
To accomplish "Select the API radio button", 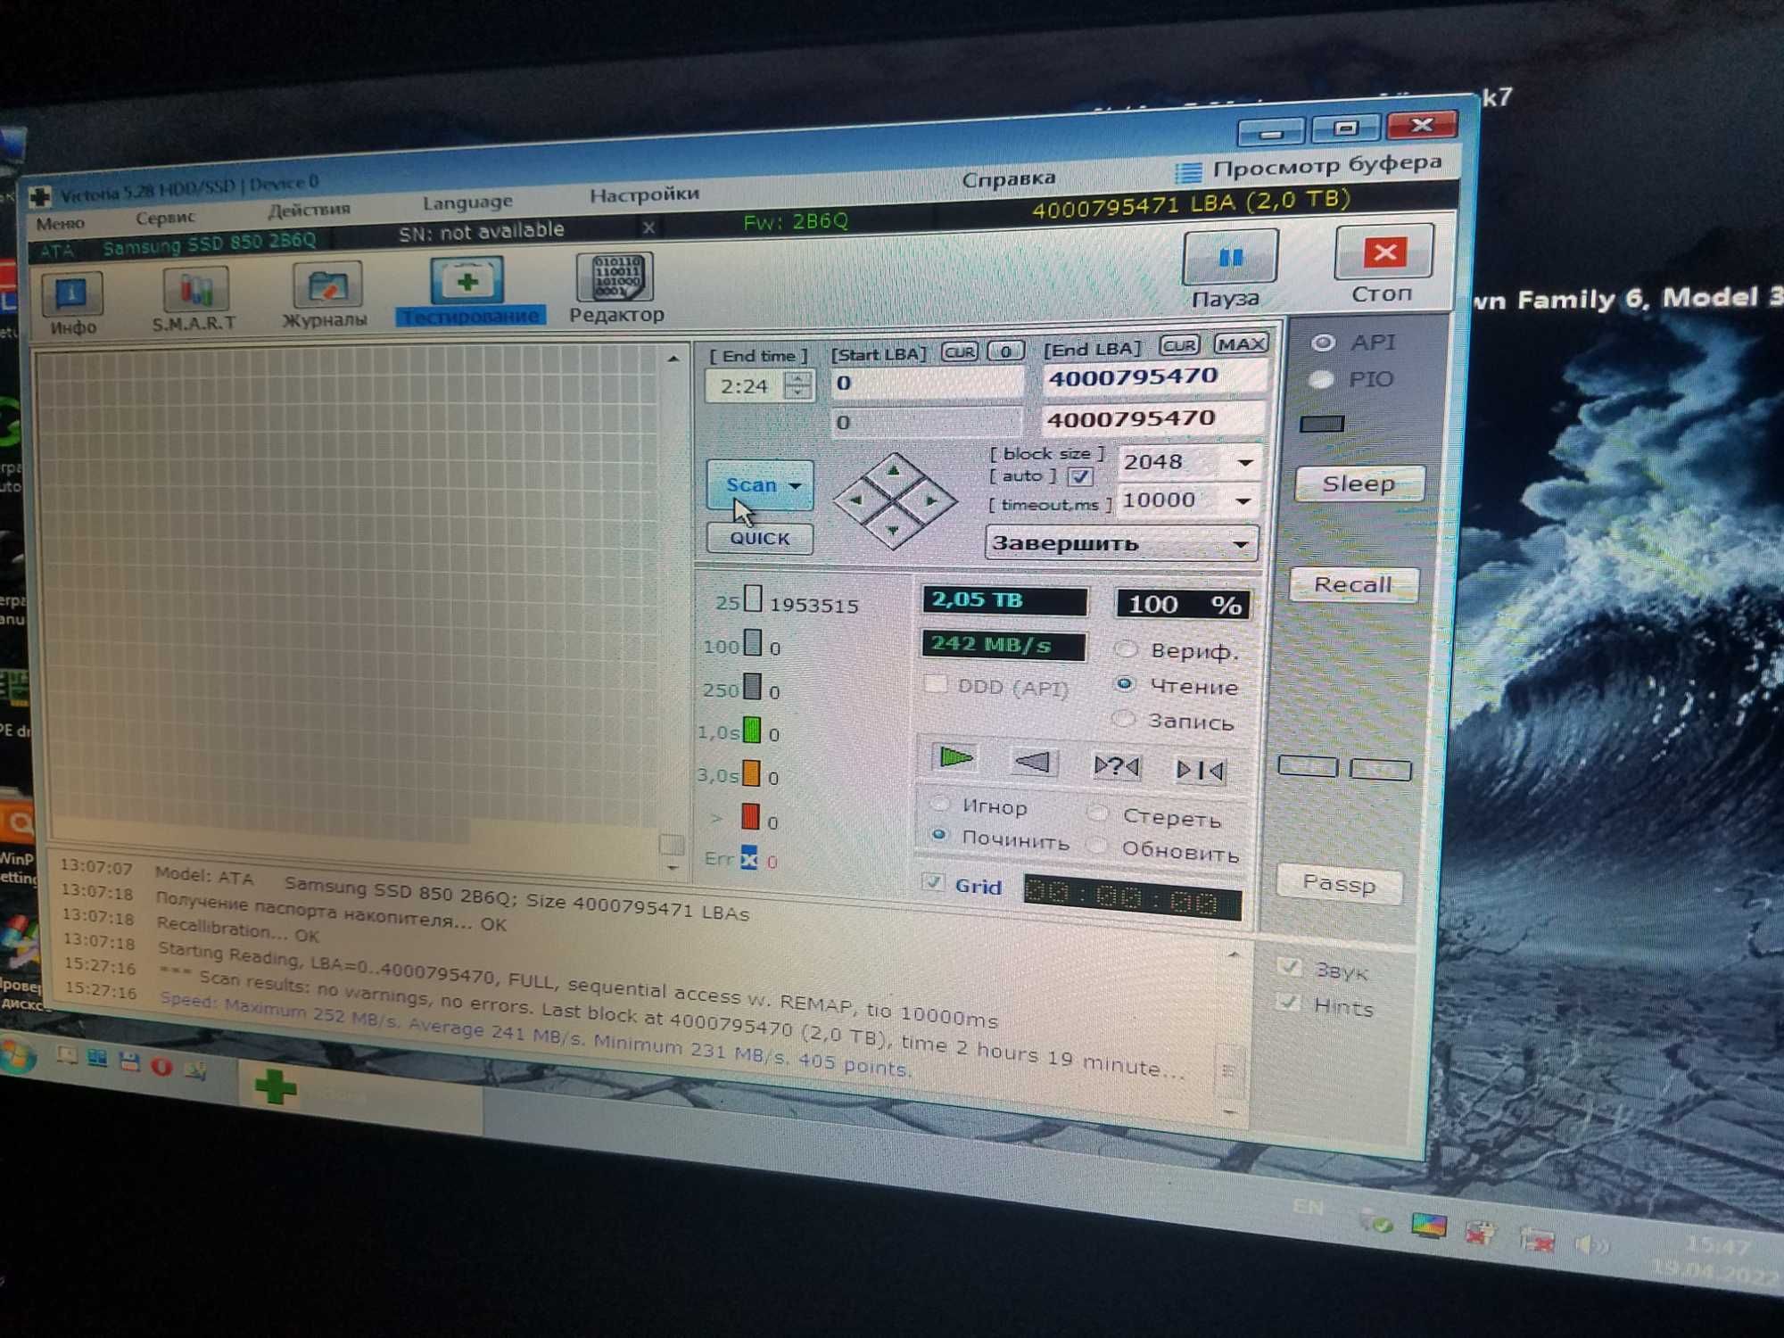I will (1322, 343).
